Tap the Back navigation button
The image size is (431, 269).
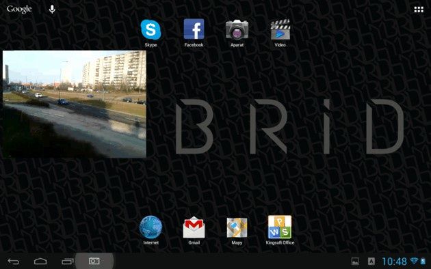(x=14, y=261)
